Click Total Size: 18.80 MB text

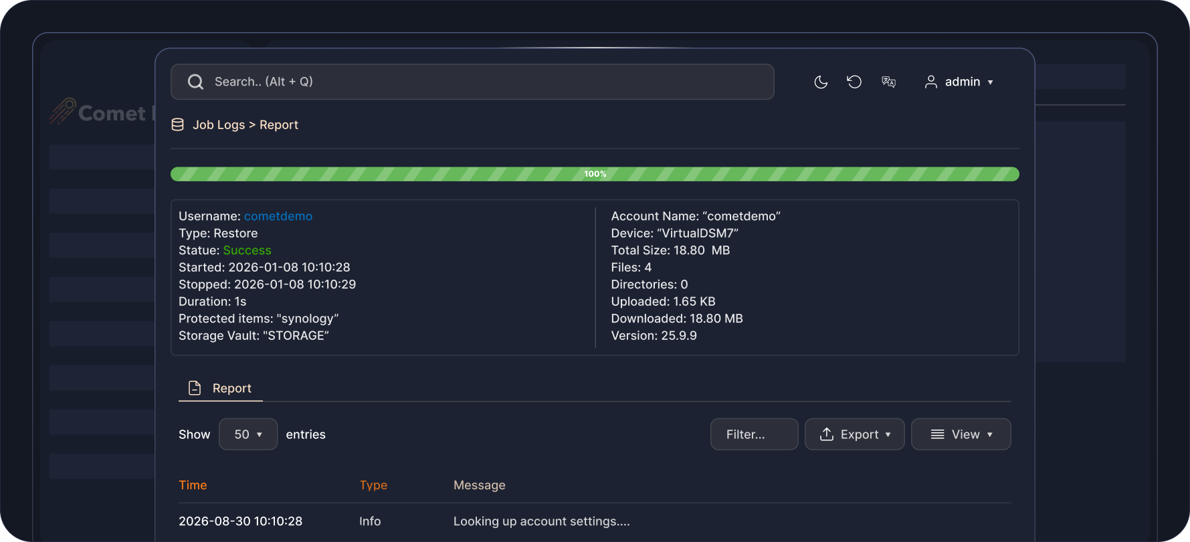pyautogui.click(x=670, y=250)
